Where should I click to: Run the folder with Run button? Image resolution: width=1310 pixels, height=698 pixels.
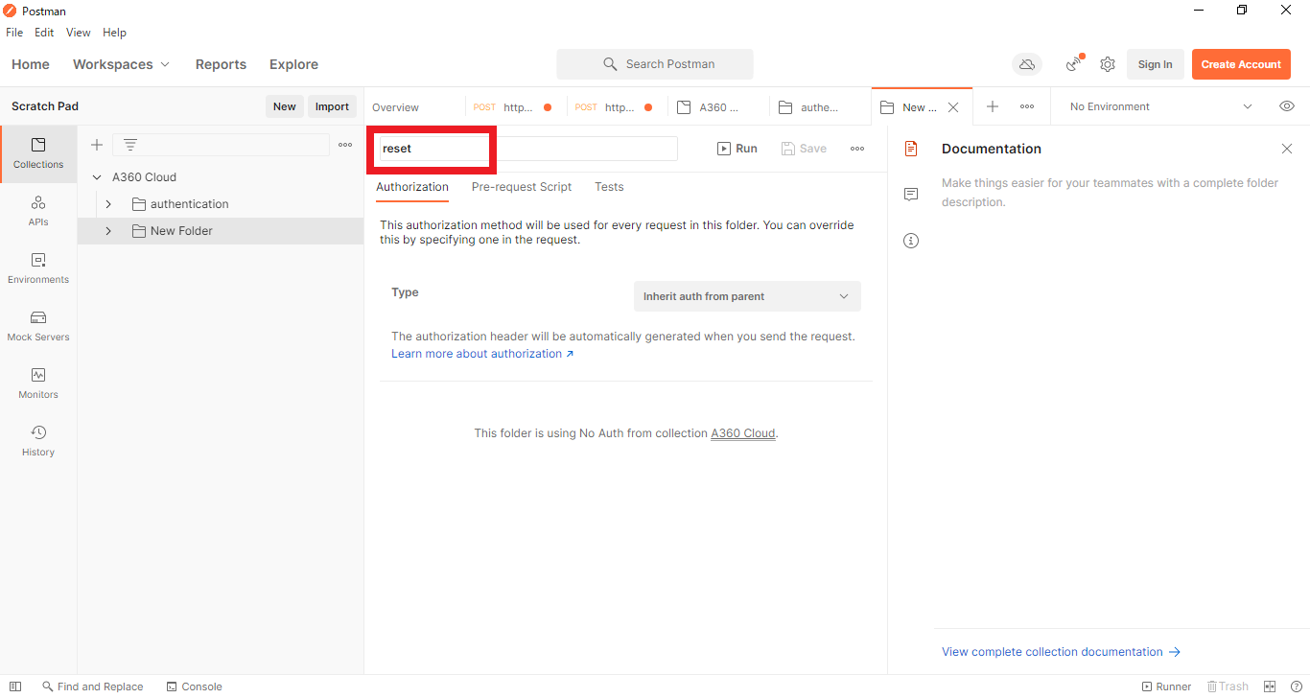737,149
